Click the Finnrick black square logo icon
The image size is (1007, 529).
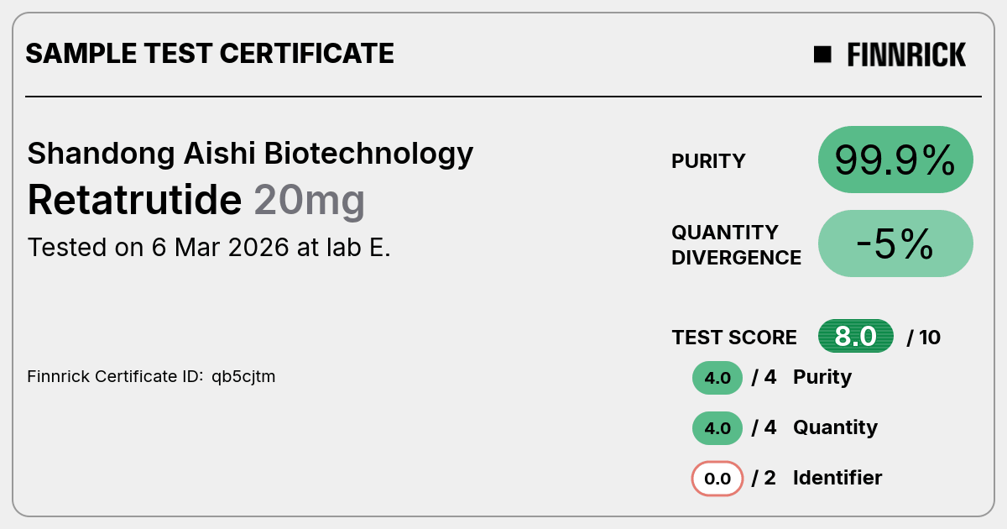coord(822,55)
